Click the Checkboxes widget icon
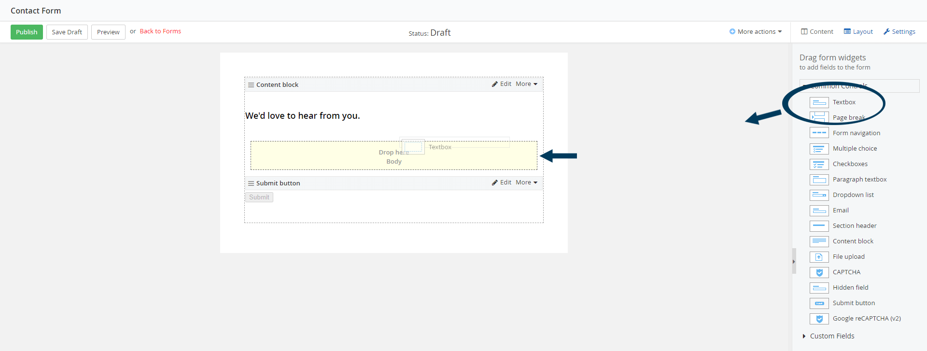Viewport: 927px width, 351px height. [819, 164]
